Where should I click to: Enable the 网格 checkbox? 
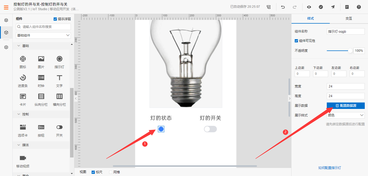pos(111,172)
